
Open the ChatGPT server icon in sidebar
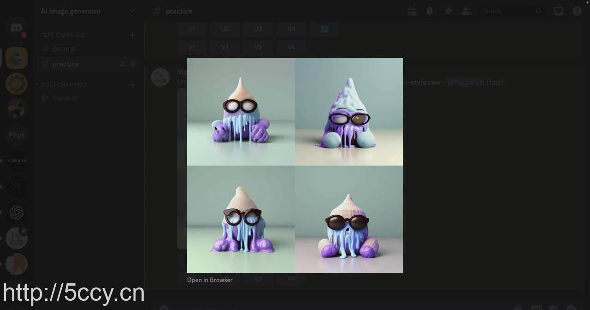point(17,212)
